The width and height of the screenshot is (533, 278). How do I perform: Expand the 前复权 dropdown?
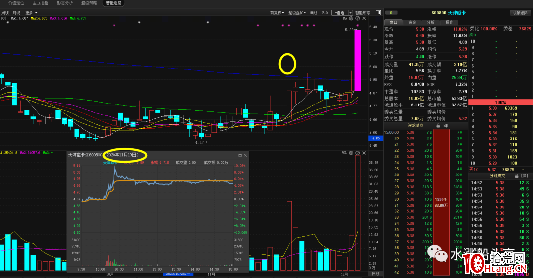tap(278, 13)
